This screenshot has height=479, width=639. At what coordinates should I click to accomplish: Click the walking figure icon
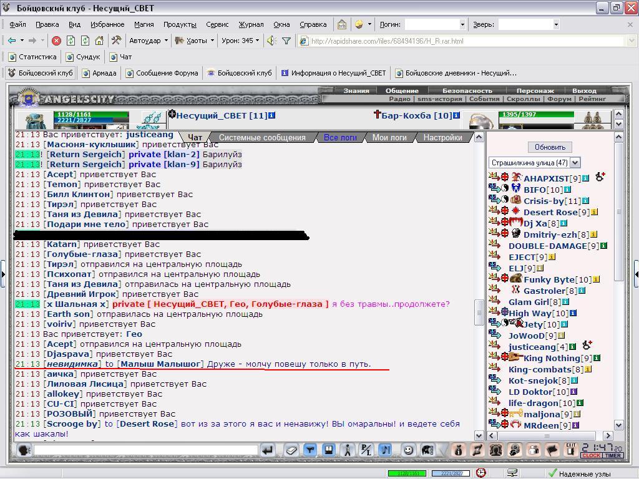click(347, 450)
